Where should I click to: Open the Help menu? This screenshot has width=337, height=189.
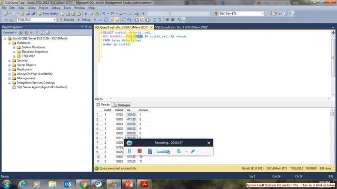[92, 8]
